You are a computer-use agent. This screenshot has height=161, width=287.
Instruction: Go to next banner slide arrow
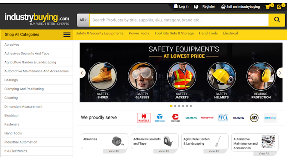tap(280, 73)
